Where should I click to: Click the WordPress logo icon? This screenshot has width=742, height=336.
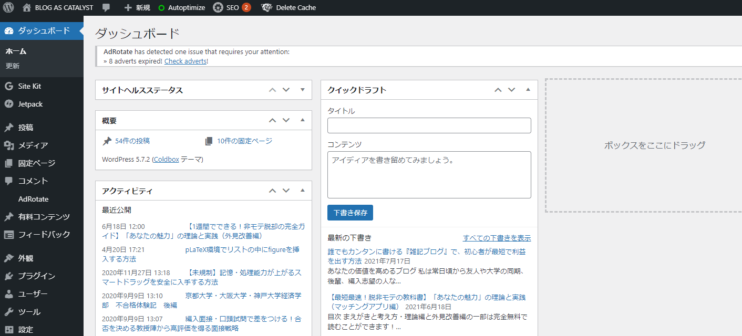click(8, 8)
